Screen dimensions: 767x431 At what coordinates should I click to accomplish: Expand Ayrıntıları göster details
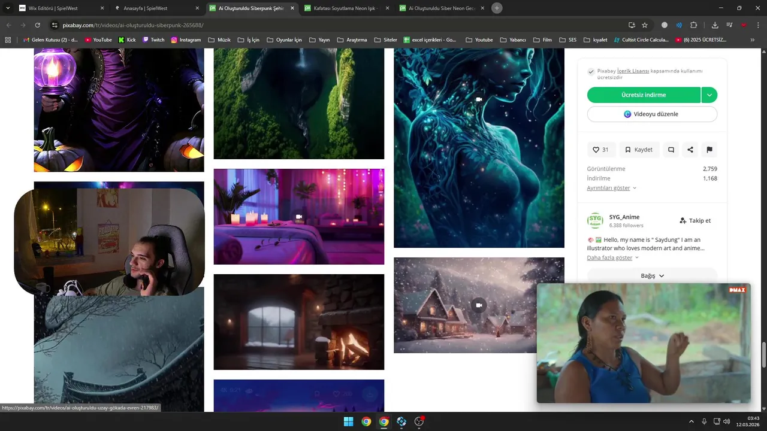(612, 188)
